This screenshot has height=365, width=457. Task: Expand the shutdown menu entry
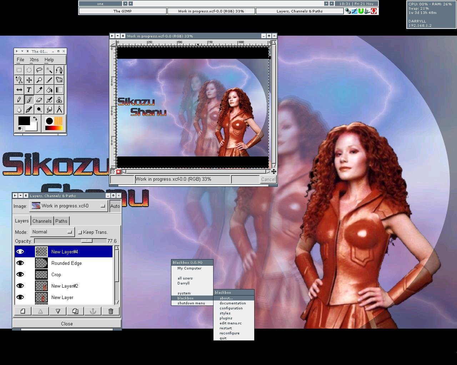point(192,303)
